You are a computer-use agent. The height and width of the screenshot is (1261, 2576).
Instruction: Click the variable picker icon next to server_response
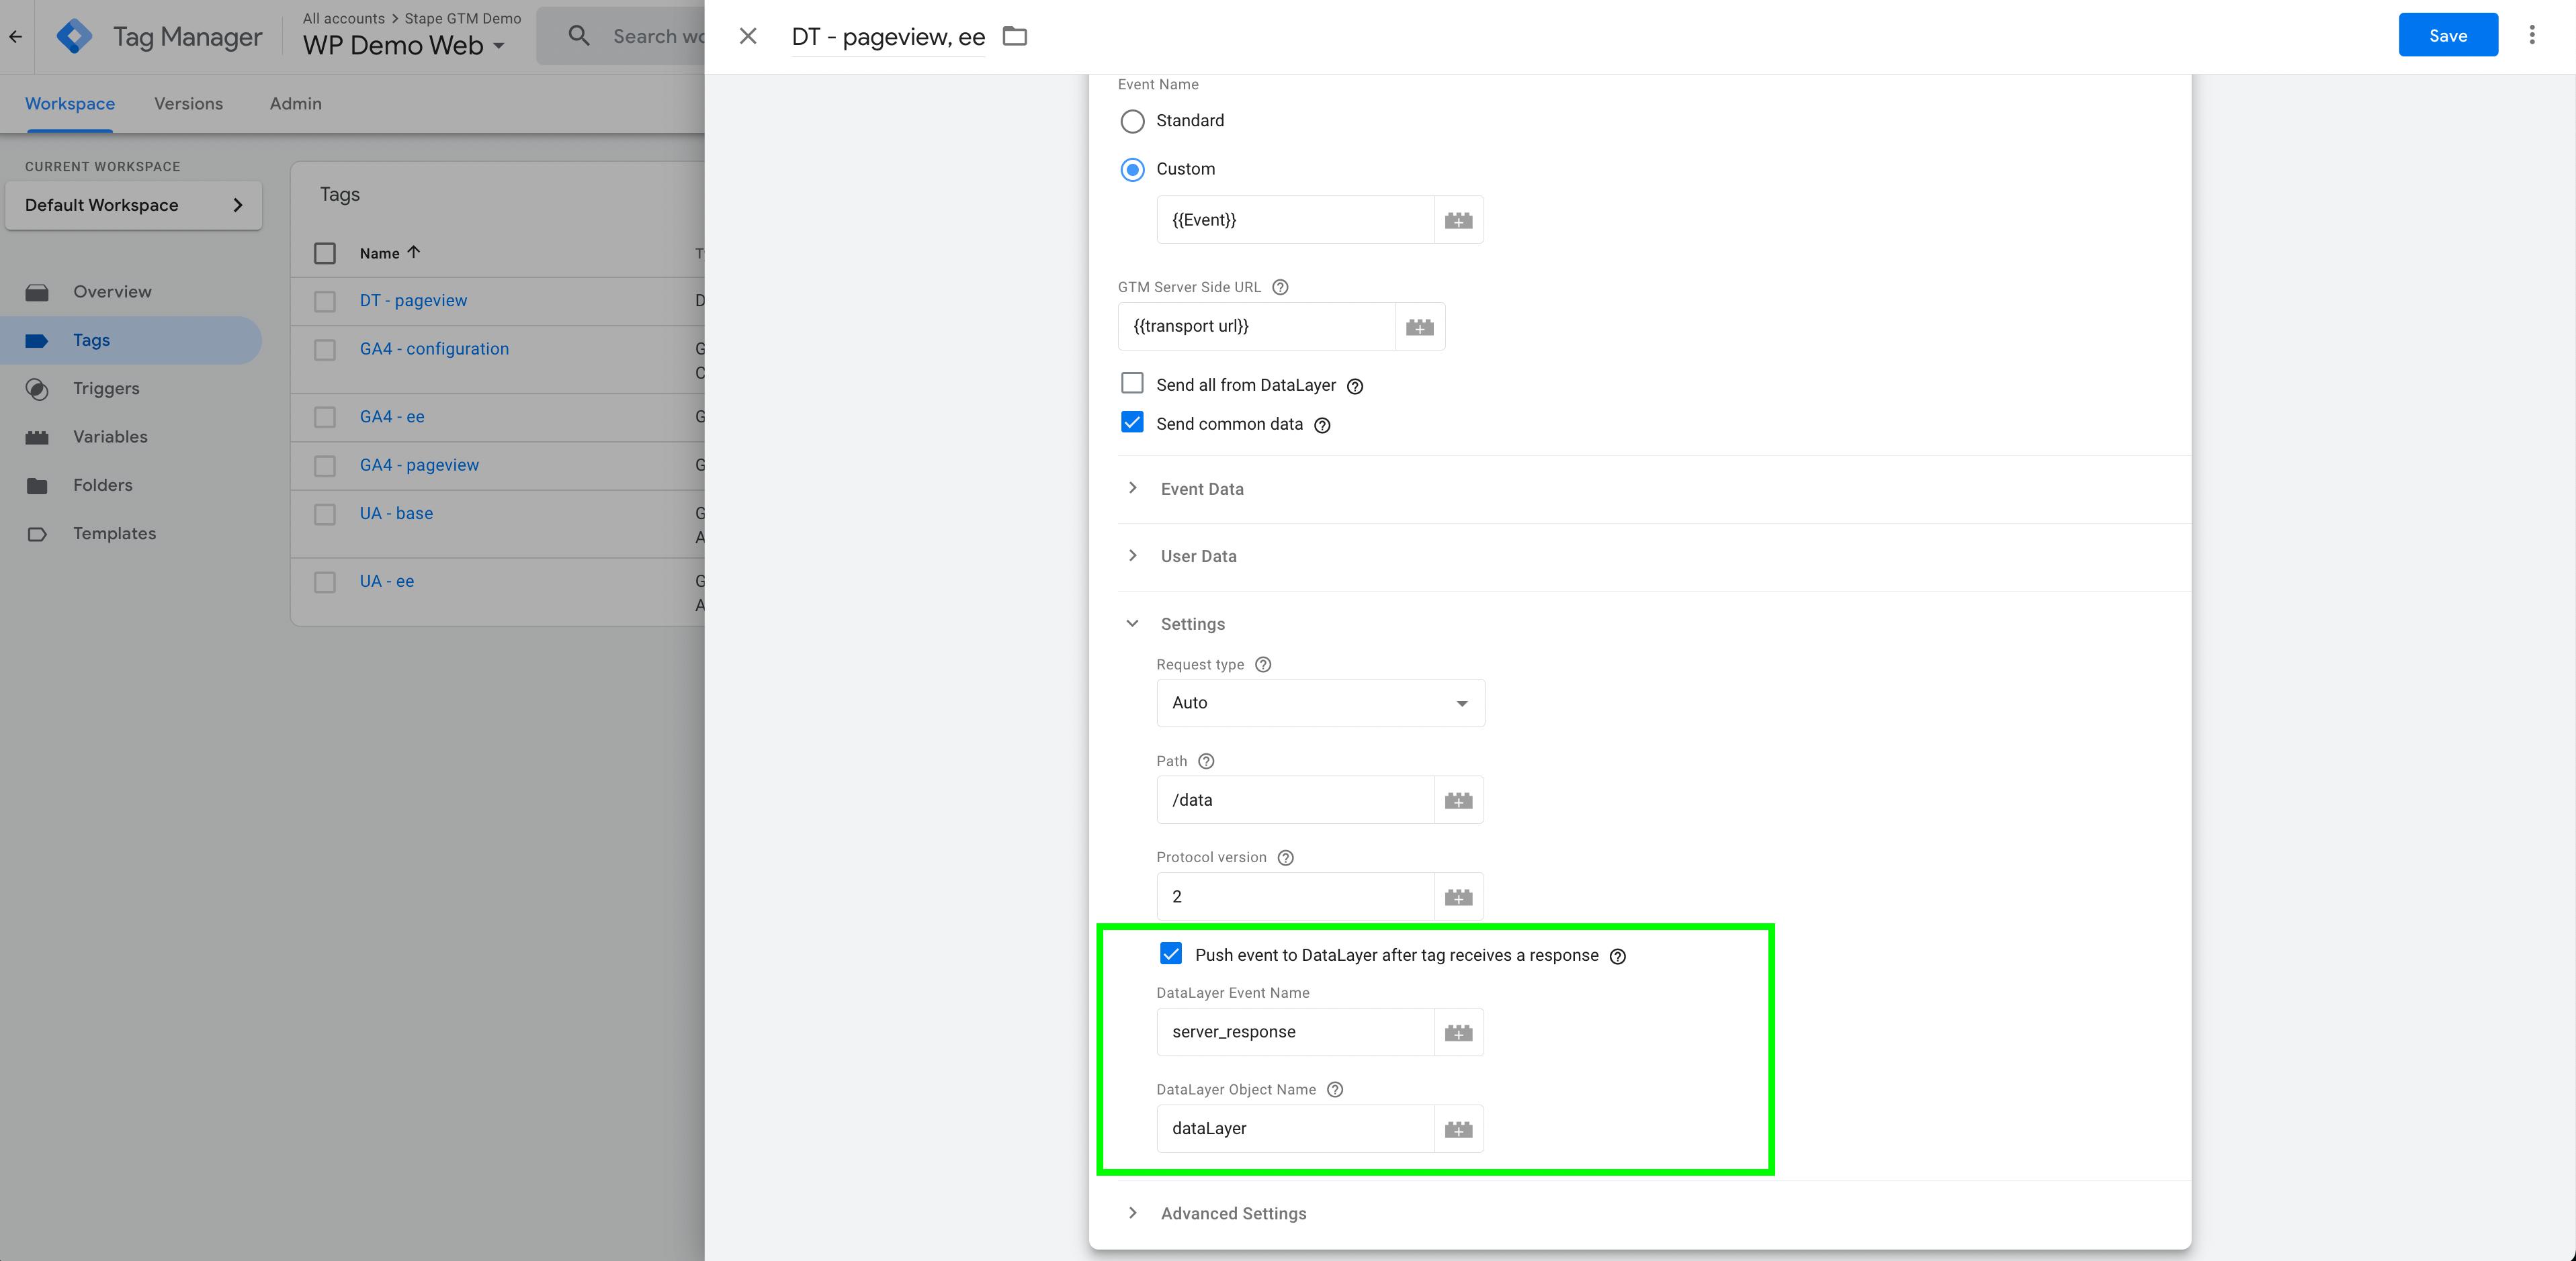tap(1458, 1032)
